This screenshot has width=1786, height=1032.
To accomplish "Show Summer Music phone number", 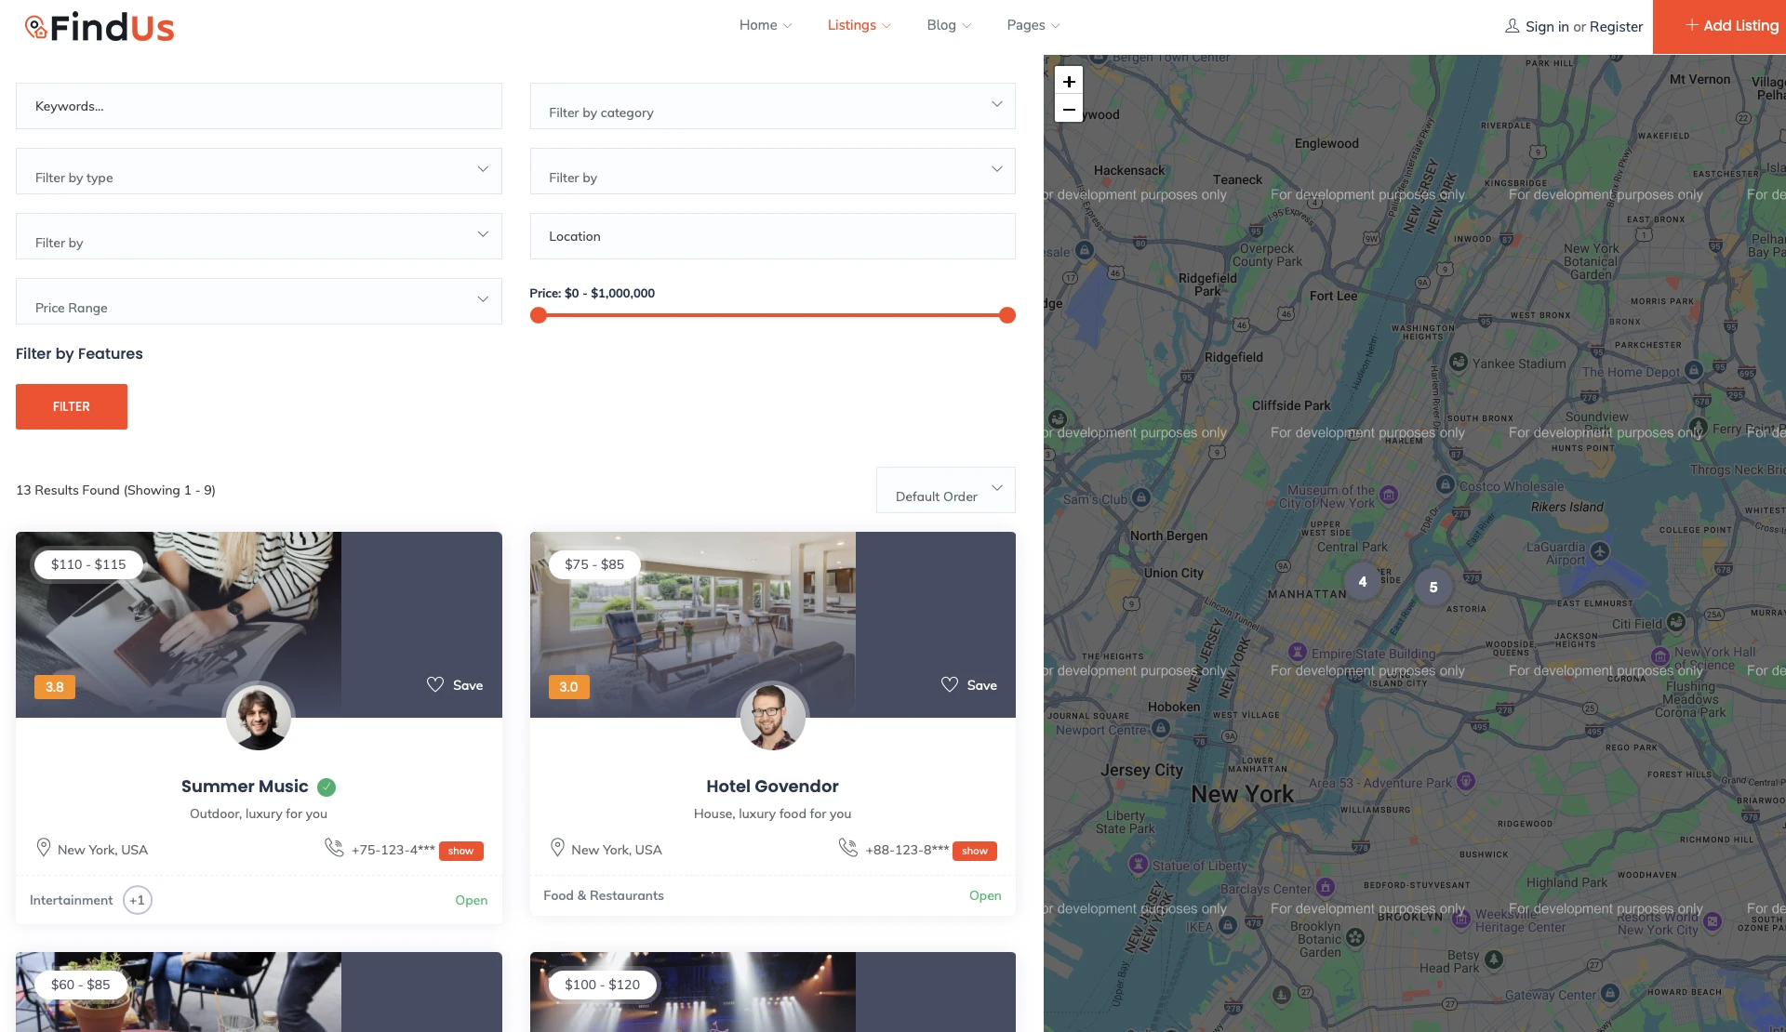I will click(460, 851).
